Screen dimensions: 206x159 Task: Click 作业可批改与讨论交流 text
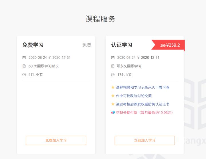[x=134, y=96]
